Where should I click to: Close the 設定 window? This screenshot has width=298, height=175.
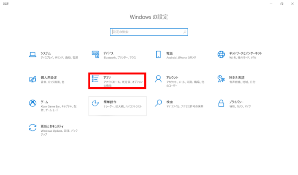point(292,4)
